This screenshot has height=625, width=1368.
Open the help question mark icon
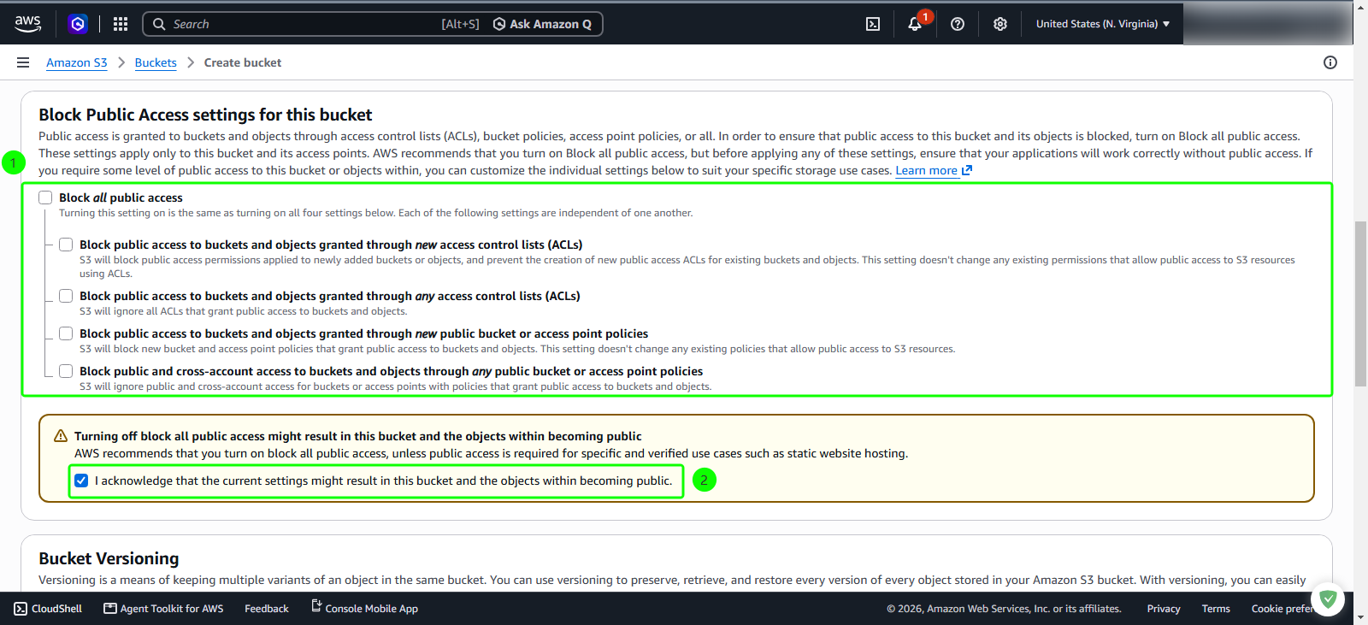coord(958,24)
